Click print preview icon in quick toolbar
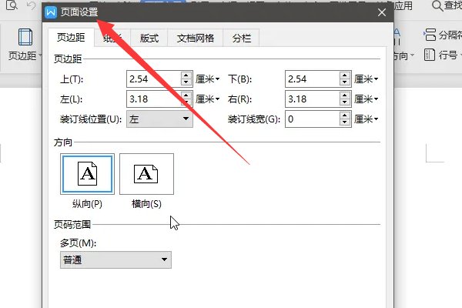462x308 pixels. (12, 5)
